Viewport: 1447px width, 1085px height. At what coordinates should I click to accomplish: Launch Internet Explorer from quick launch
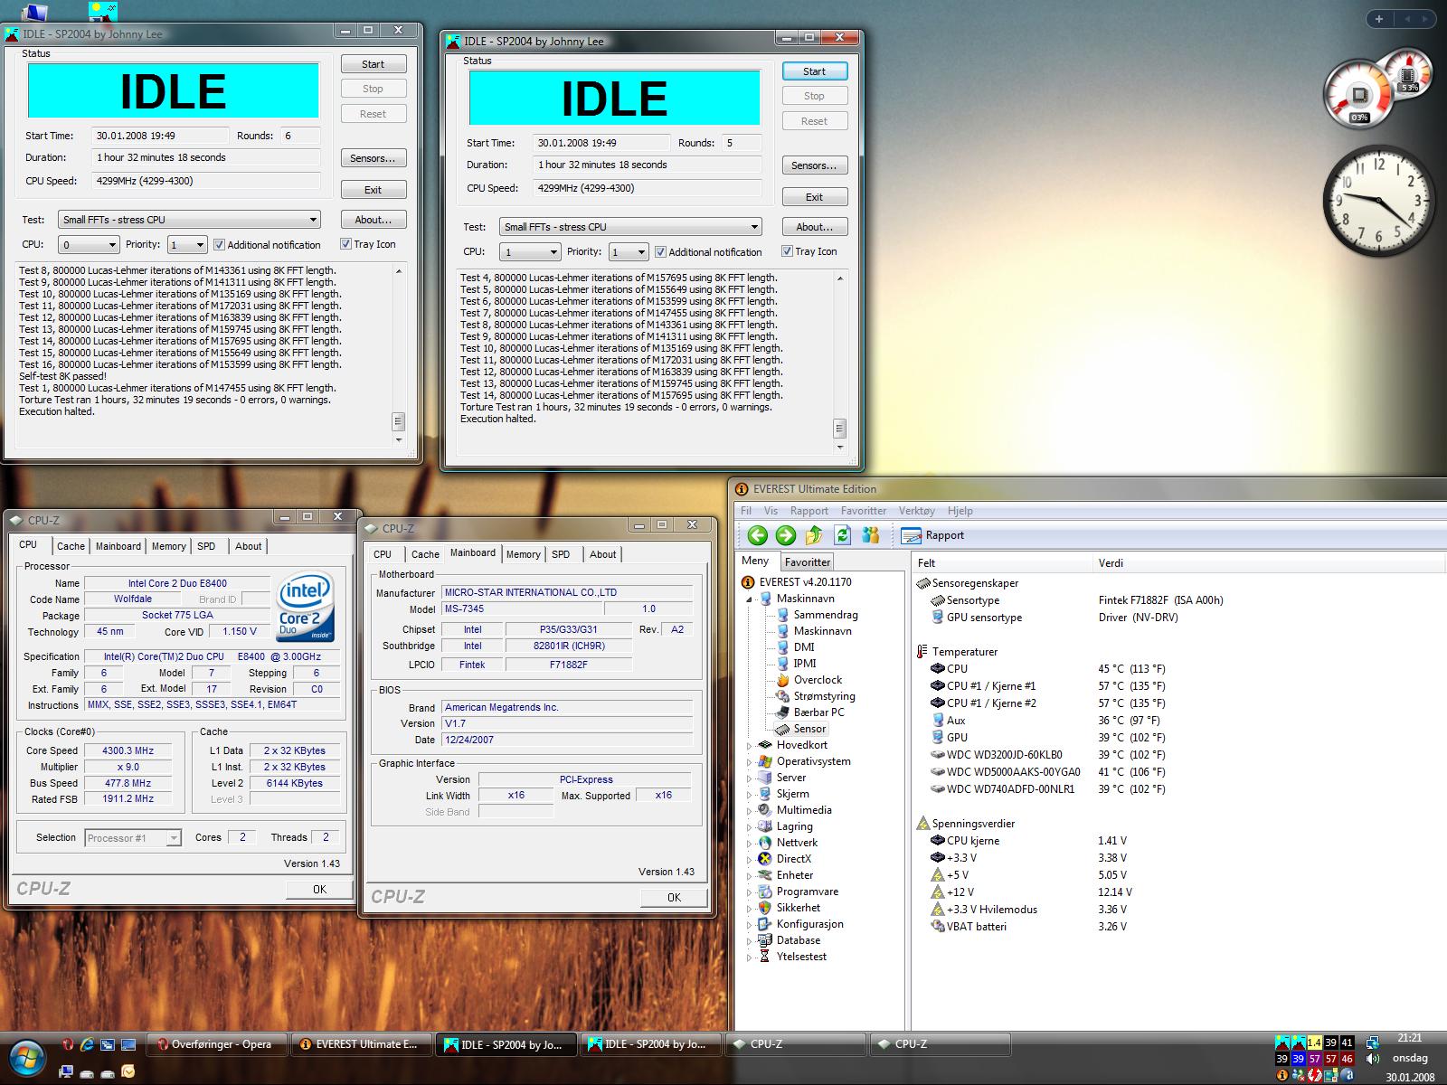(88, 1044)
